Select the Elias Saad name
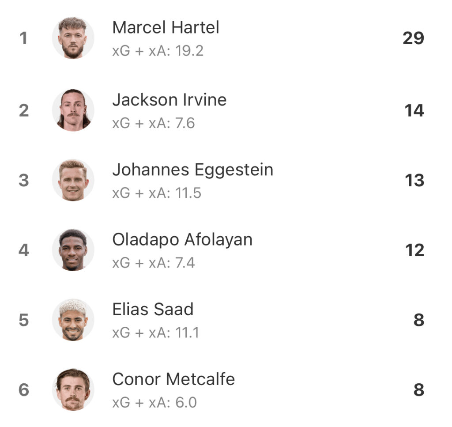Image resolution: width=452 pixels, height=427 pixels. pyautogui.click(x=153, y=309)
